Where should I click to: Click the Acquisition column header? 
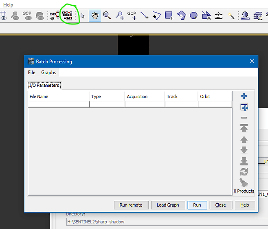pyautogui.click(x=145, y=97)
